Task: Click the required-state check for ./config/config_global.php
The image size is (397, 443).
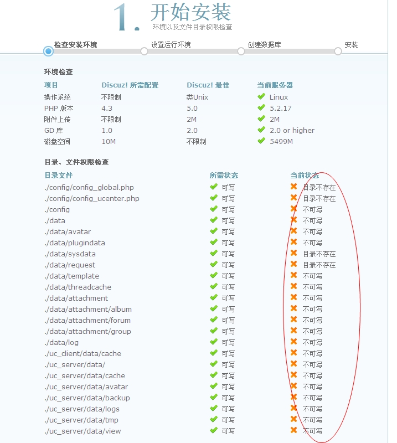Action: point(214,187)
